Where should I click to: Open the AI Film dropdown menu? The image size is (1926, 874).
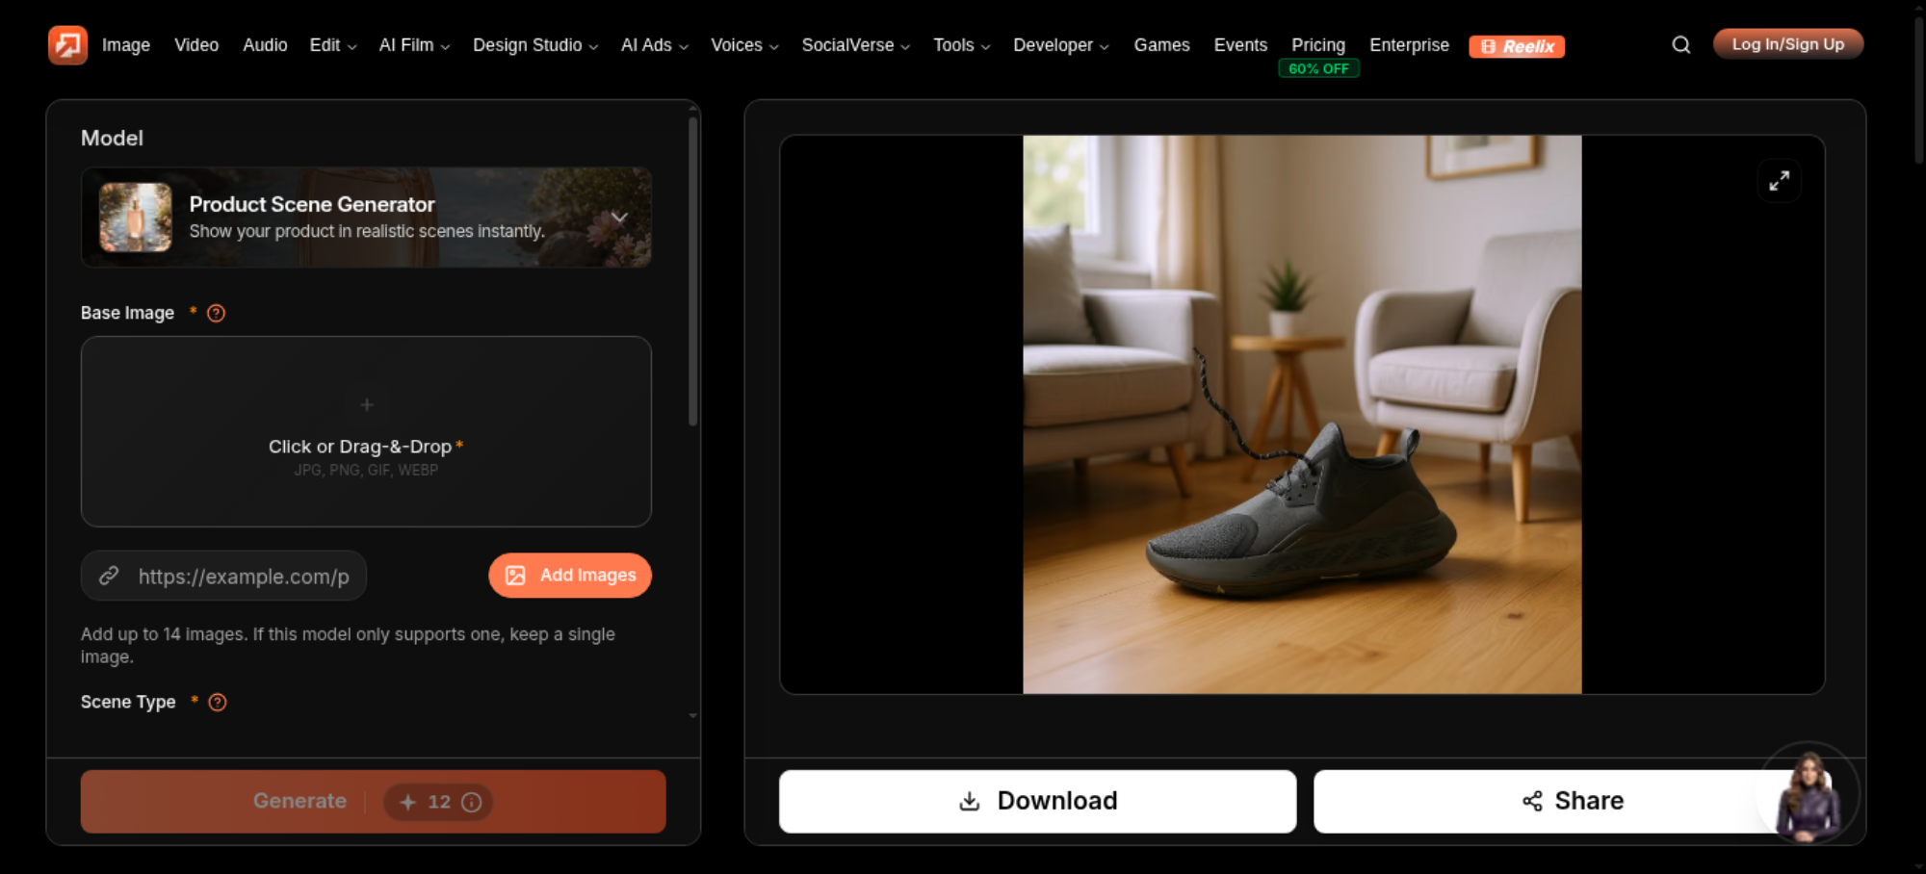tap(414, 45)
